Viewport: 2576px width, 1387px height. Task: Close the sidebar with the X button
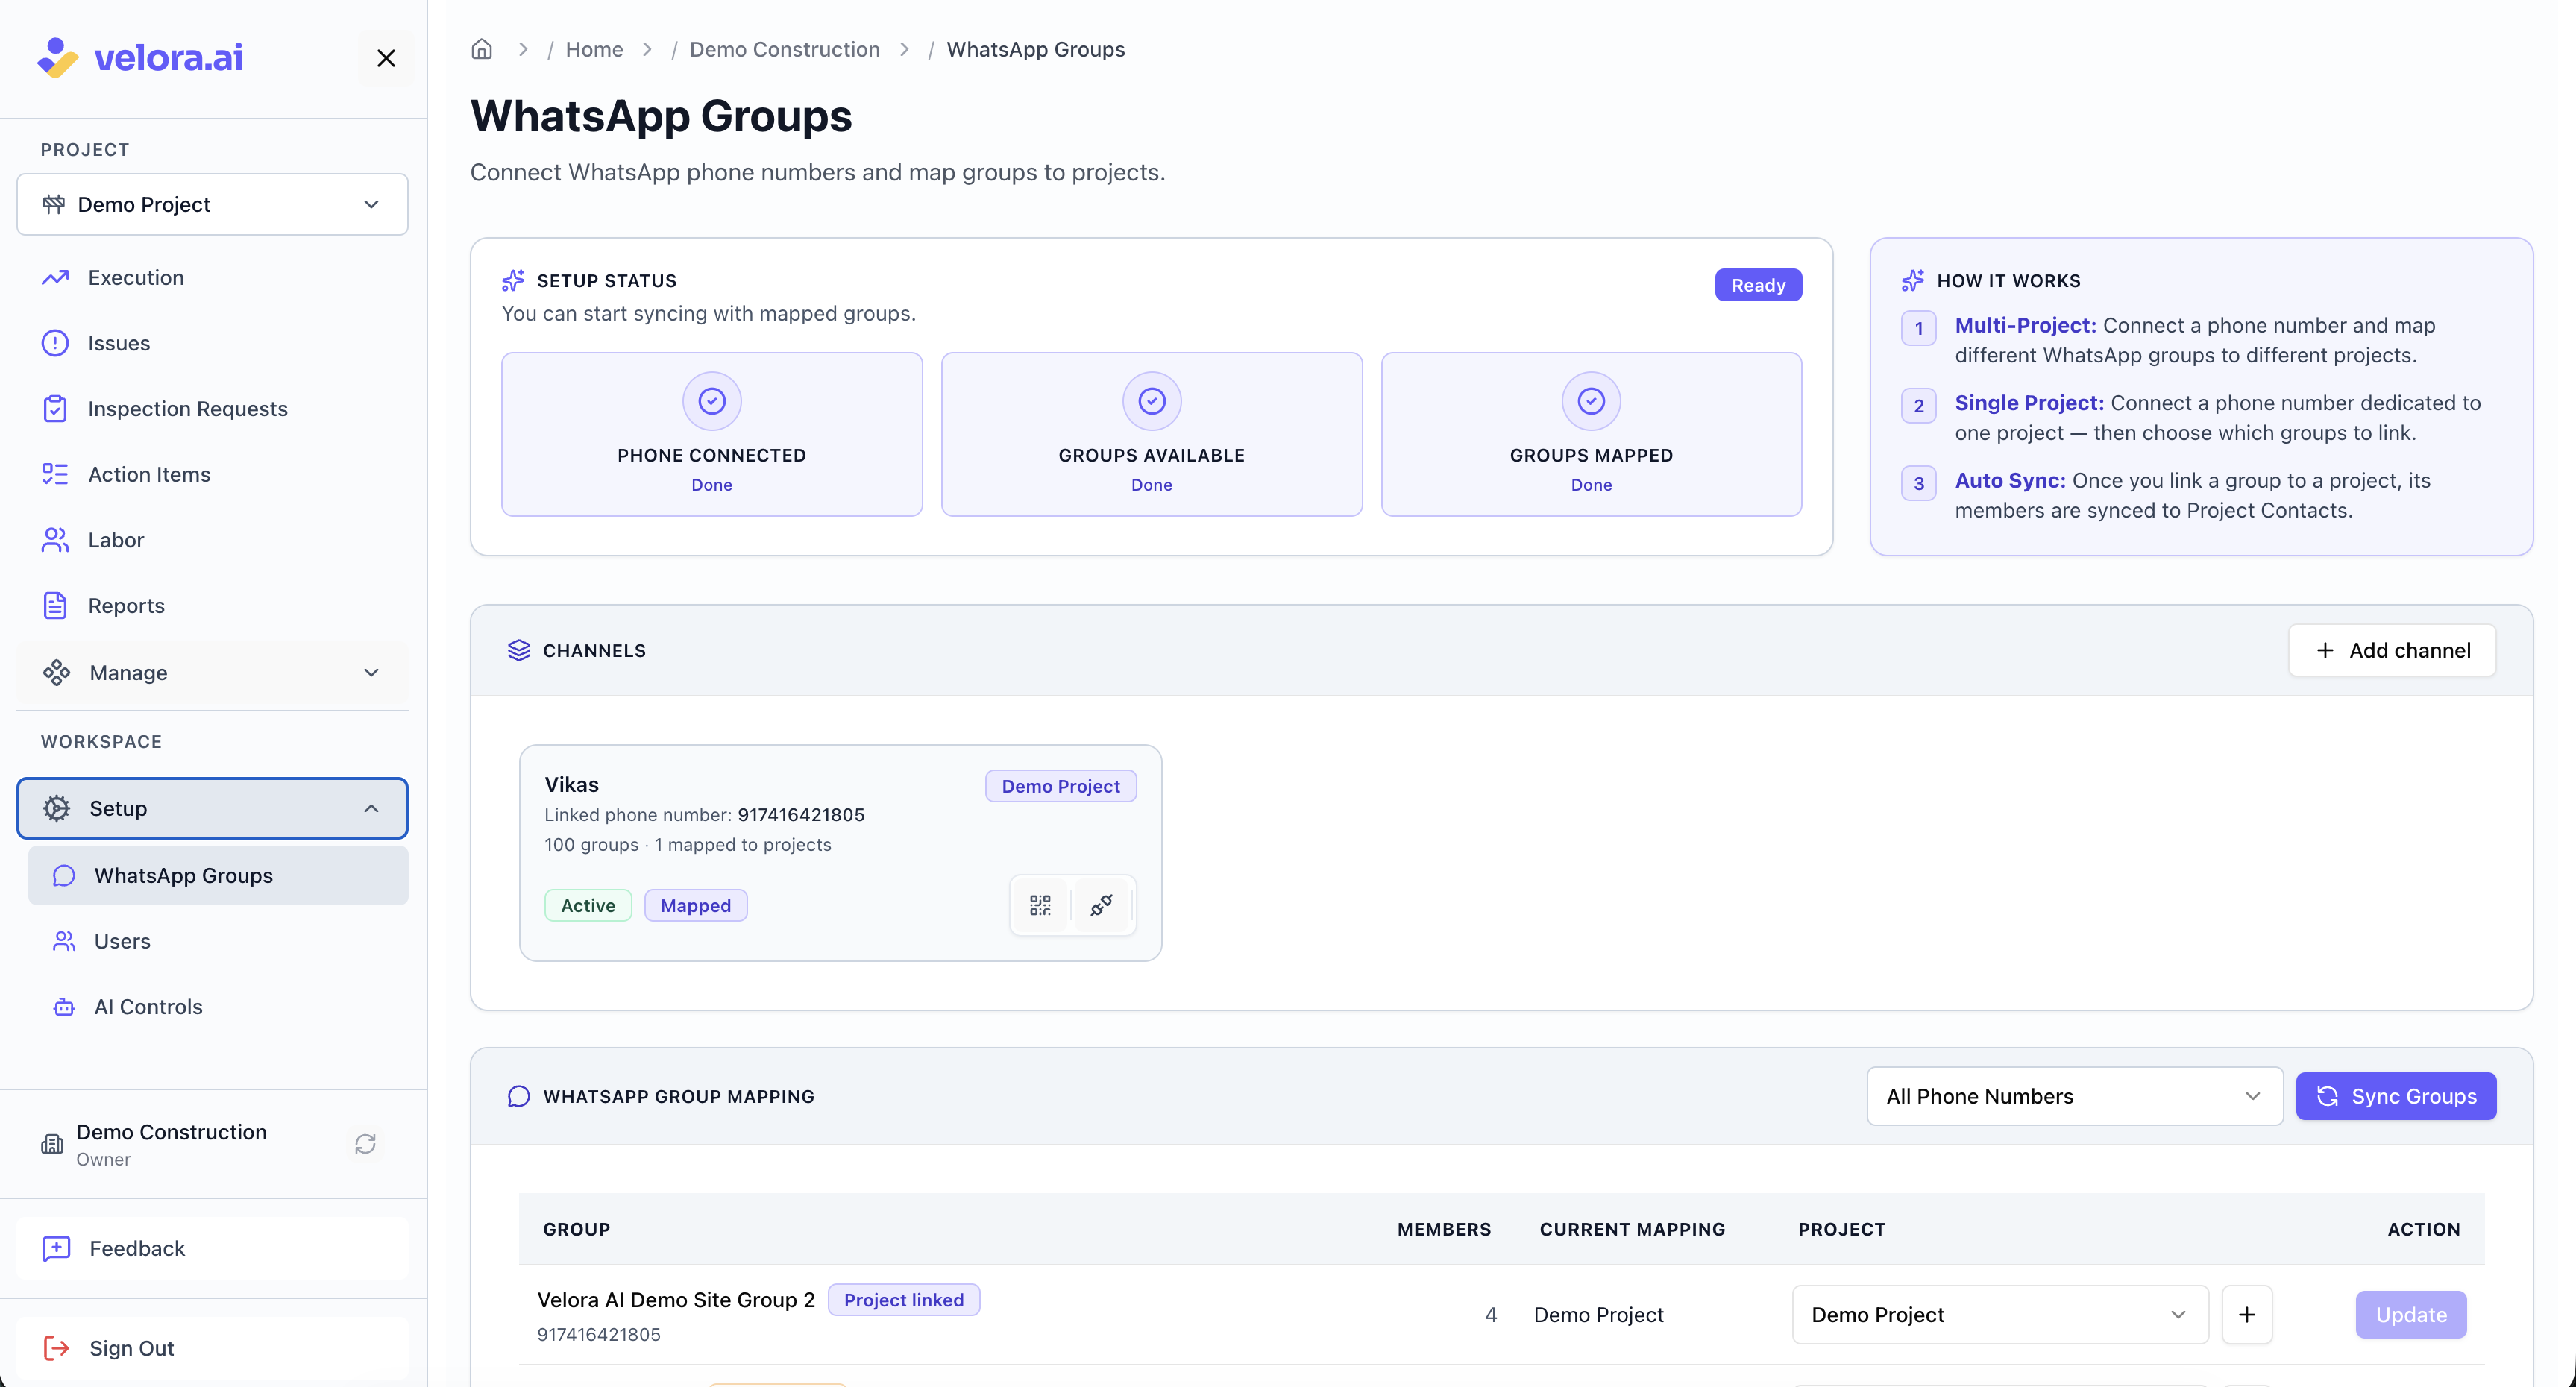pyautogui.click(x=386, y=58)
